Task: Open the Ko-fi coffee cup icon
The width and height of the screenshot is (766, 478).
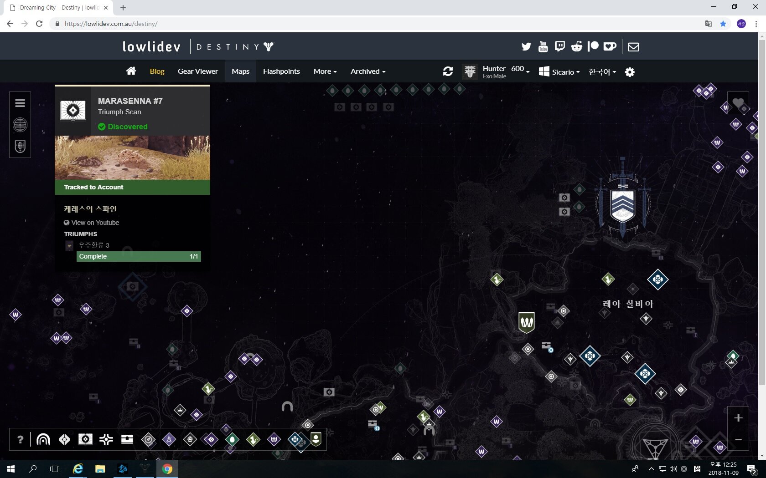Action: tap(610, 46)
